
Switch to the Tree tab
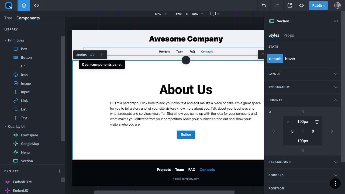point(8,18)
